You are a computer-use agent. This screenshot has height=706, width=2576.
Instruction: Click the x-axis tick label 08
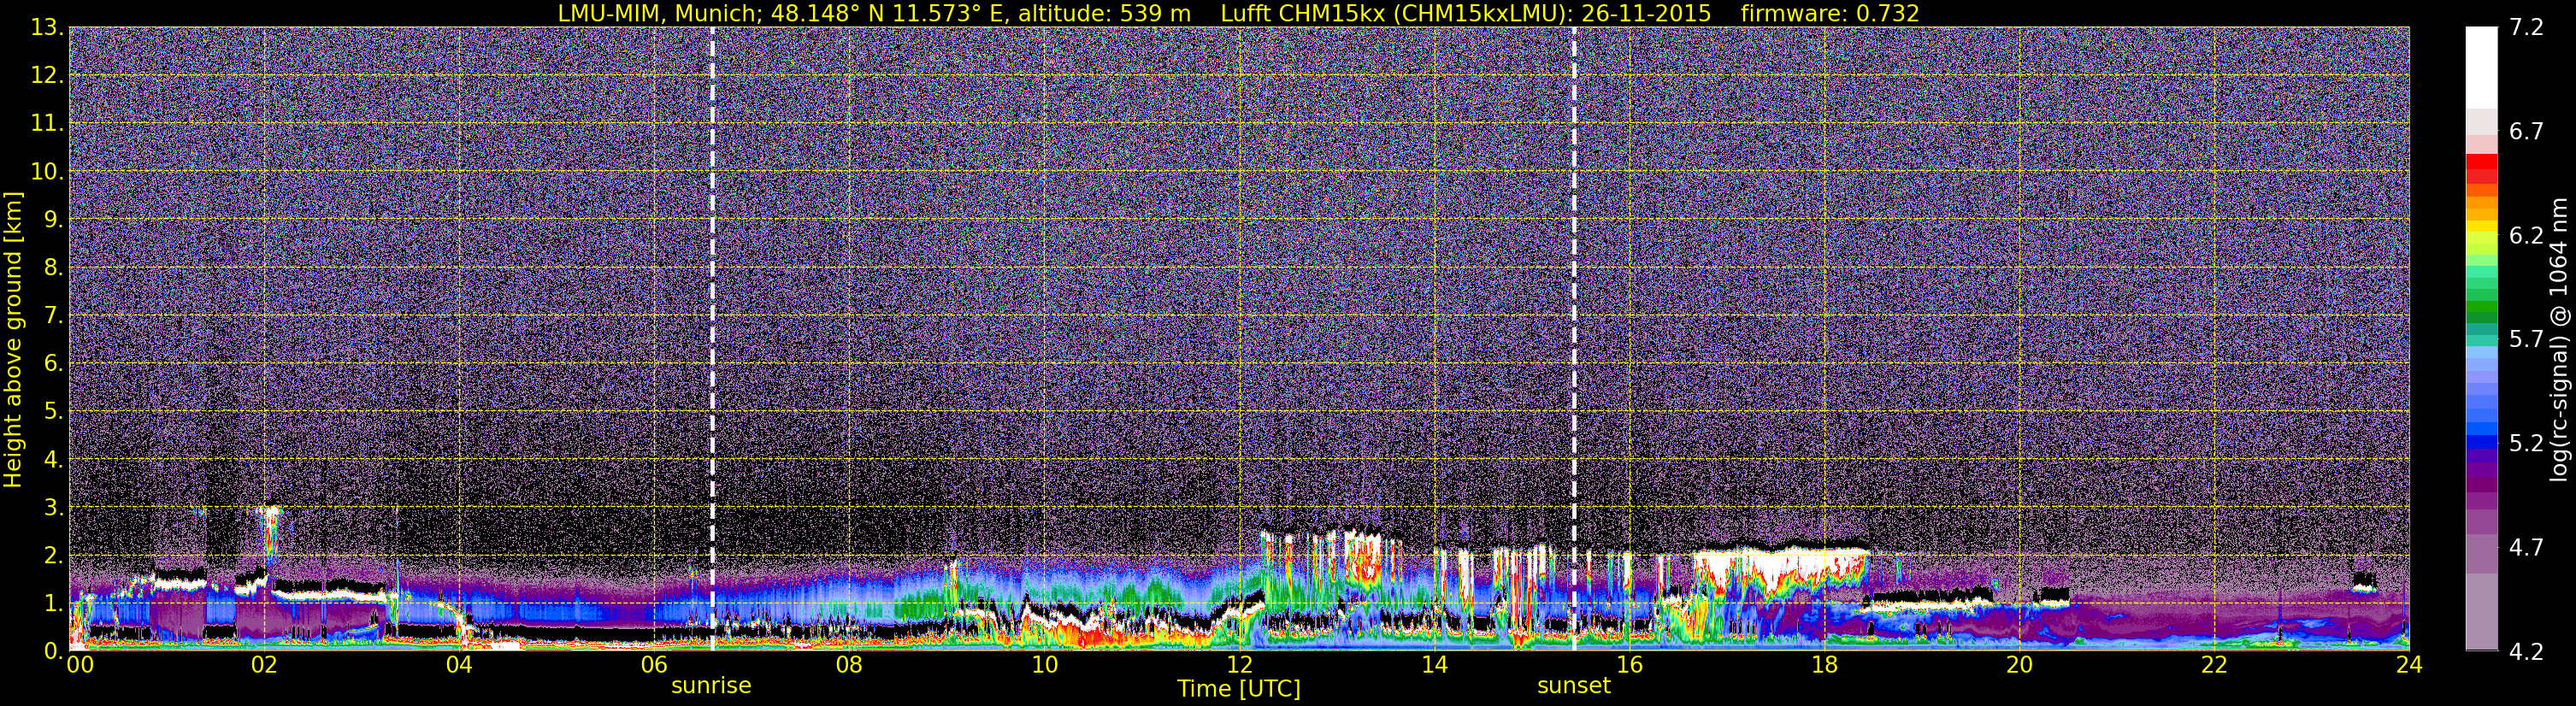(x=849, y=666)
